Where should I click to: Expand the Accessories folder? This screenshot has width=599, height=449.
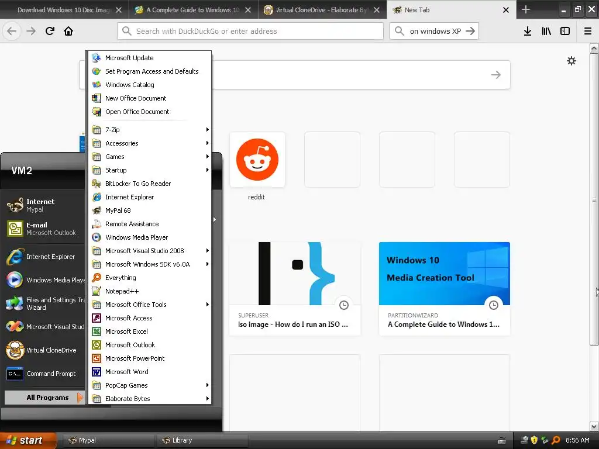150,143
